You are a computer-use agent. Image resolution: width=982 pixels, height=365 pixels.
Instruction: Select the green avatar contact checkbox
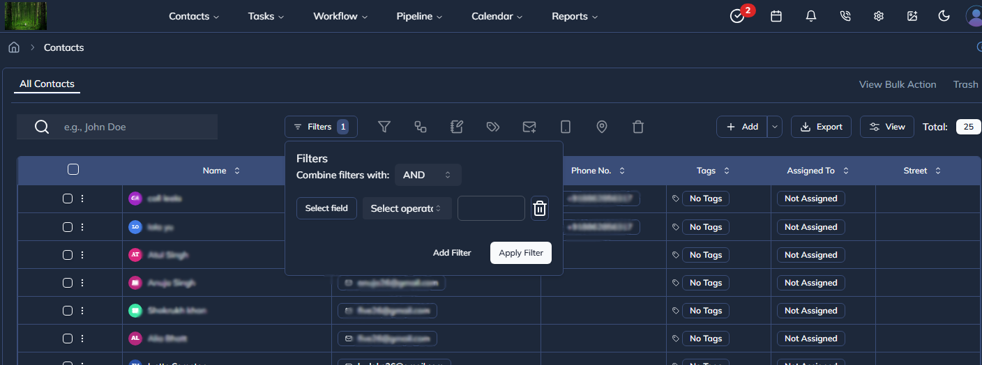tap(68, 311)
